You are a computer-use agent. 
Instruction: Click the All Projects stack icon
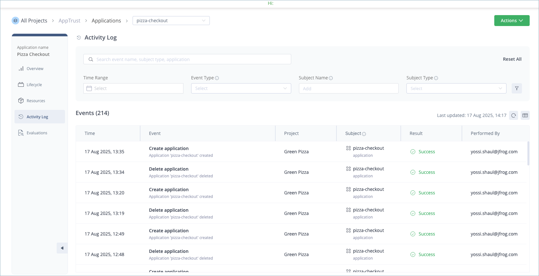pyautogui.click(x=15, y=21)
